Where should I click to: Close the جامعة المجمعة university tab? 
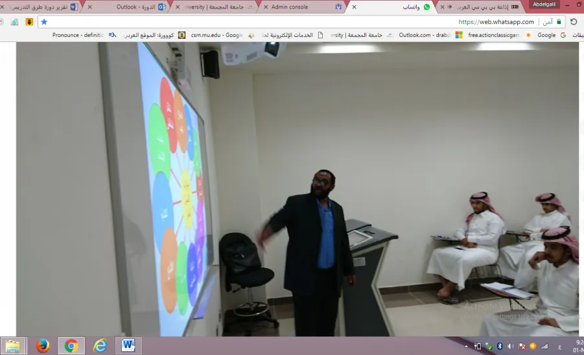coord(178,7)
